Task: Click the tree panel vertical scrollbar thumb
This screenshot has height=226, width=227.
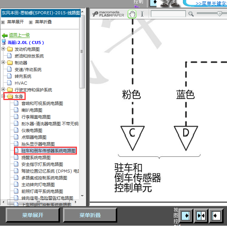Action: coord(82,52)
